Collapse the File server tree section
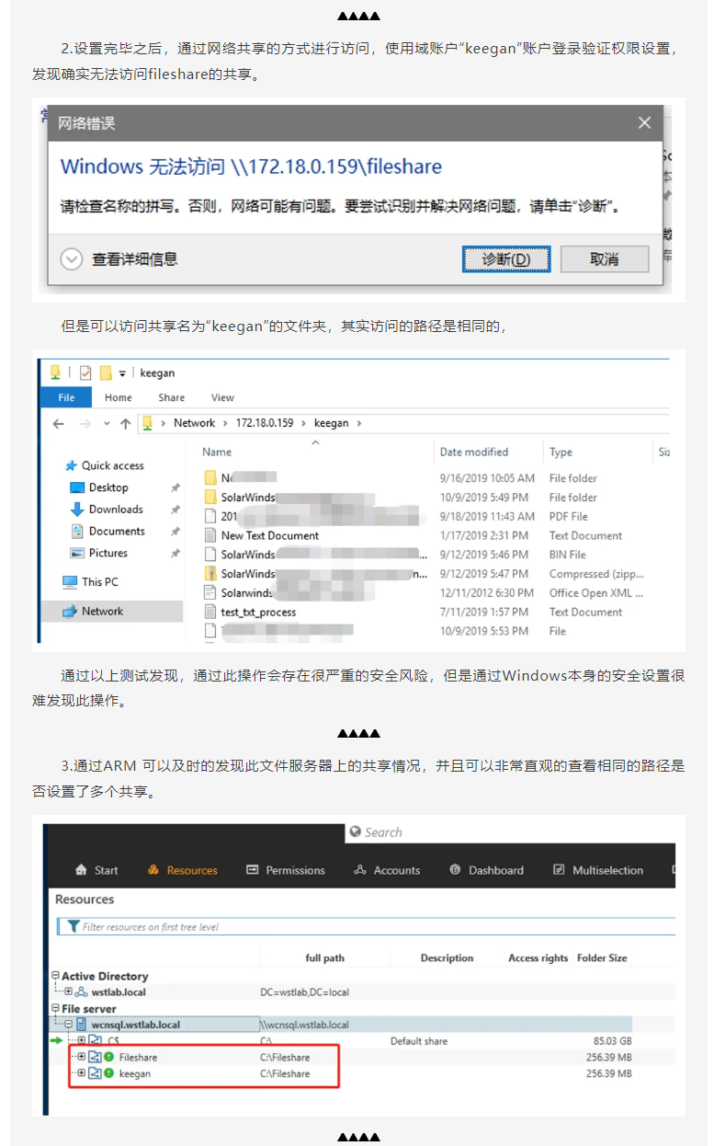714x1146 pixels. pos(56,1009)
